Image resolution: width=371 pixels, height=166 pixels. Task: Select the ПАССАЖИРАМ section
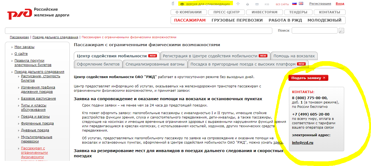190,20
